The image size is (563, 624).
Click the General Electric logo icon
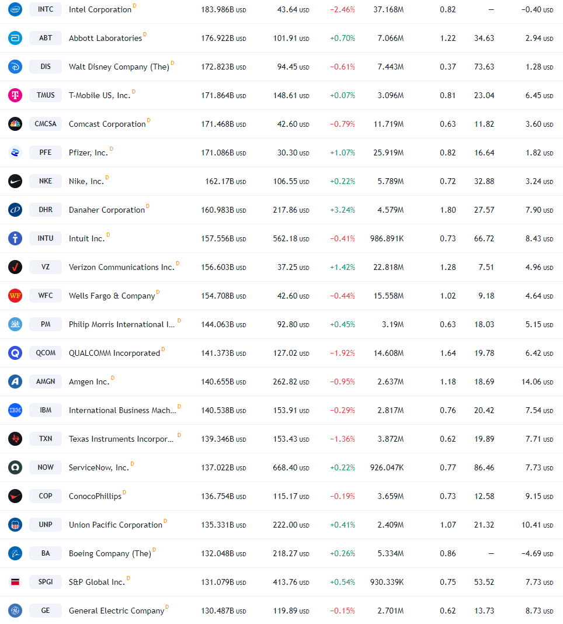pyautogui.click(x=15, y=611)
